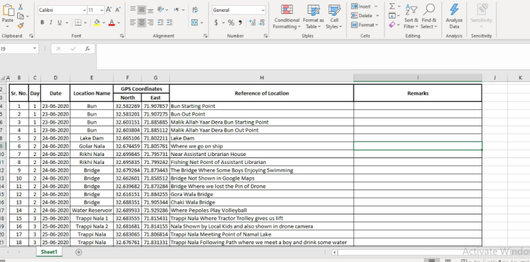
Task: Open Cell Styles gallery
Action: (334, 16)
